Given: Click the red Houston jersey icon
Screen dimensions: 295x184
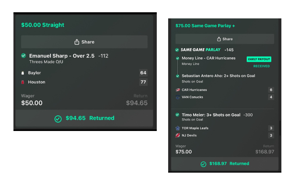Looking at the screenshot, I should (x=23, y=82).
